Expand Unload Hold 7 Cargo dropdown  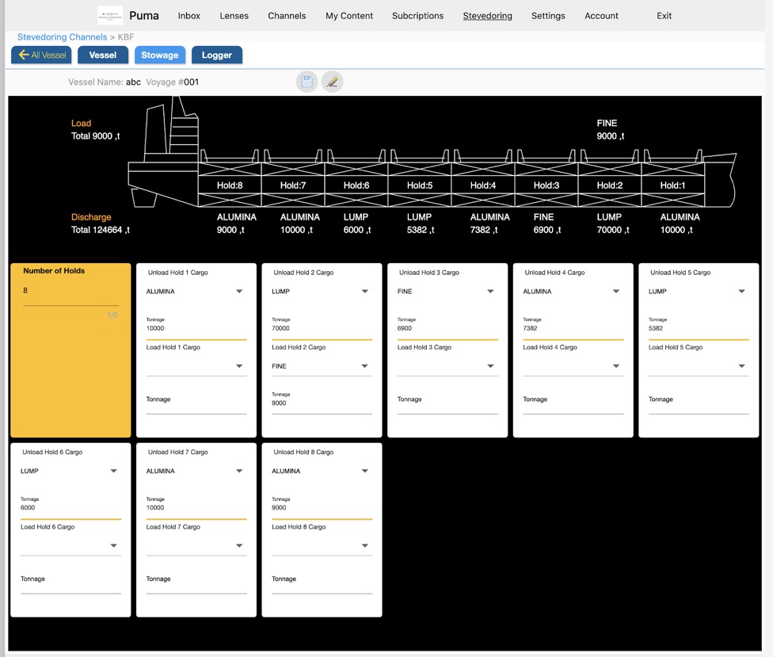[196, 471]
